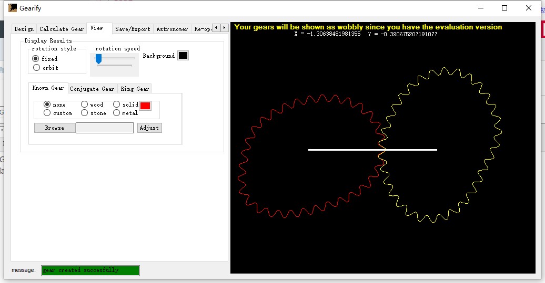The height and width of the screenshot is (283, 545).
Task: Choose the none texture option
Action: (x=55, y=104)
